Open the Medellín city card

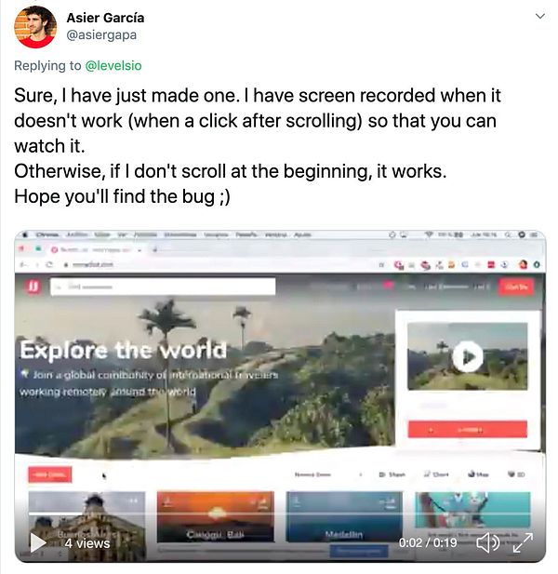point(344,517)
